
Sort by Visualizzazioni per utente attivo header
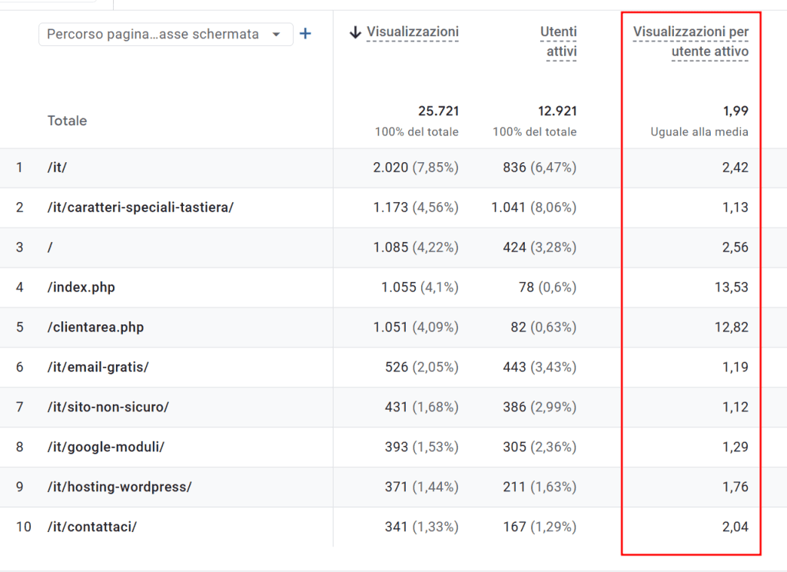point(690,42)
